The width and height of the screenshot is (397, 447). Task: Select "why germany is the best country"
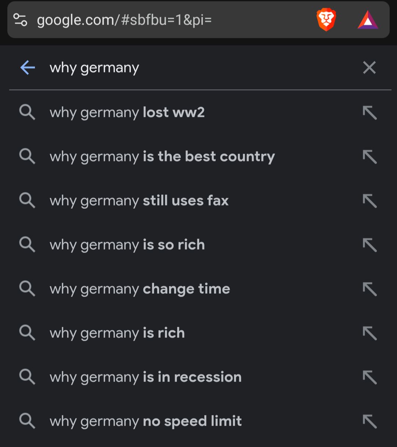(162, 157)
